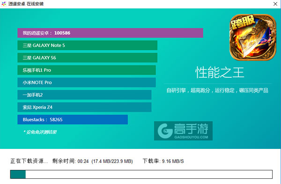
Task: Select the 索尼 Xperia Z4 bar
Action: (84, 107)
